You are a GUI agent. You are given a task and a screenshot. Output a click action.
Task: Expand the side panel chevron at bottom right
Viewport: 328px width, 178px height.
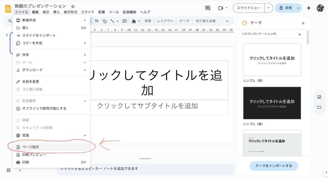(326, 172)
